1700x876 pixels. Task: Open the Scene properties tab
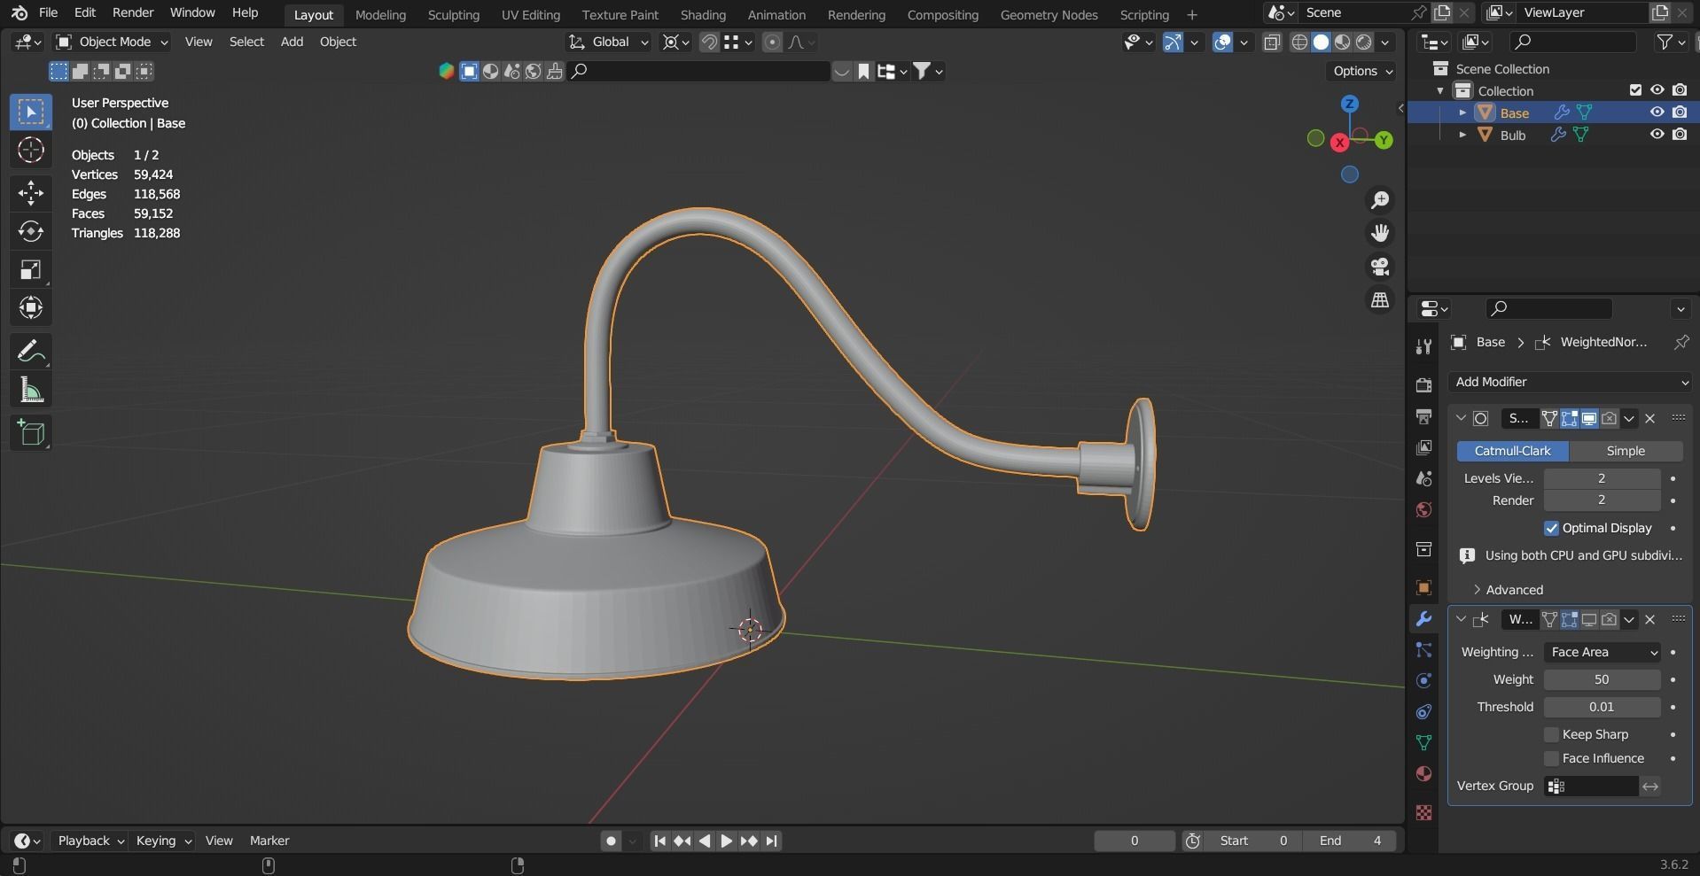[1423, 478]
